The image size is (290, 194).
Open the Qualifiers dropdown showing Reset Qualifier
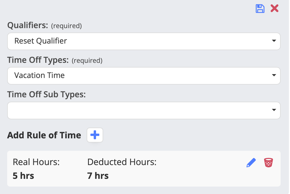tap(144, 41)
